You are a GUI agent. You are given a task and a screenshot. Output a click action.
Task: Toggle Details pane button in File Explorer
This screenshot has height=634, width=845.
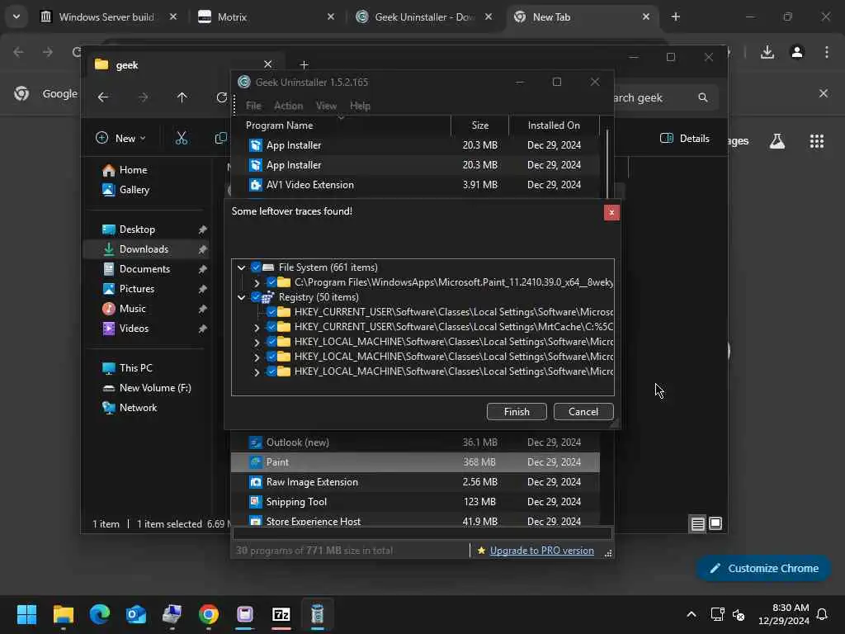tap(684, 139)
